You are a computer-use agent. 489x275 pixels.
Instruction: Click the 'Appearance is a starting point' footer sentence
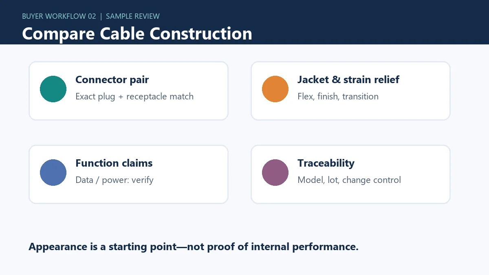point(194,247)
